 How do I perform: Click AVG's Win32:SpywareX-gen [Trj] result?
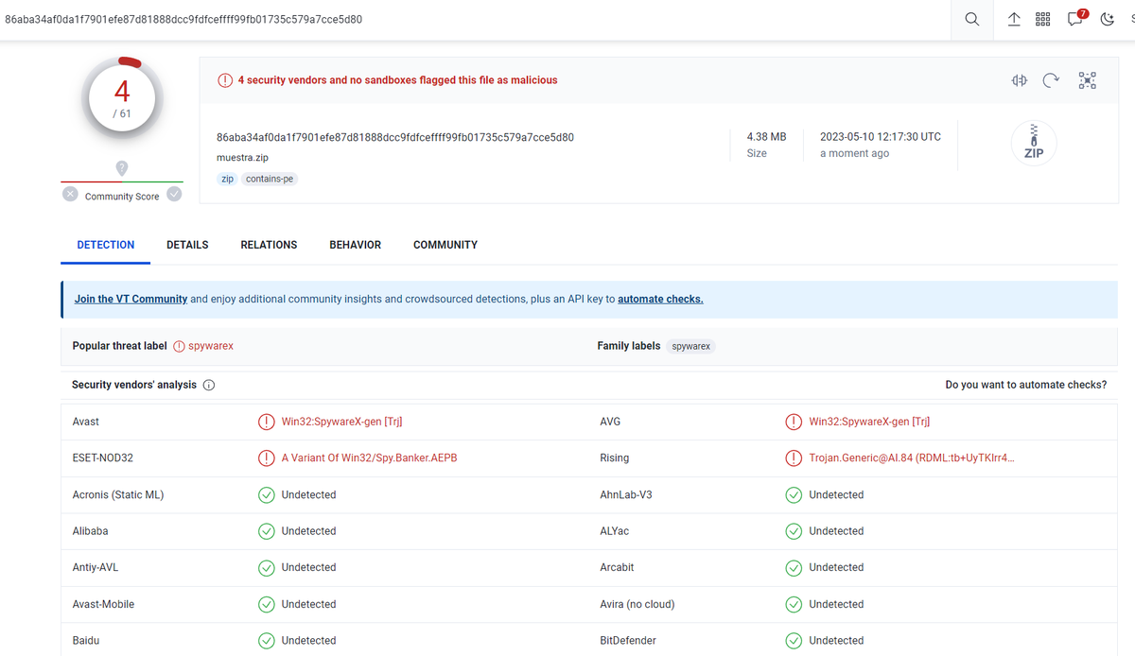coord(869,422)
